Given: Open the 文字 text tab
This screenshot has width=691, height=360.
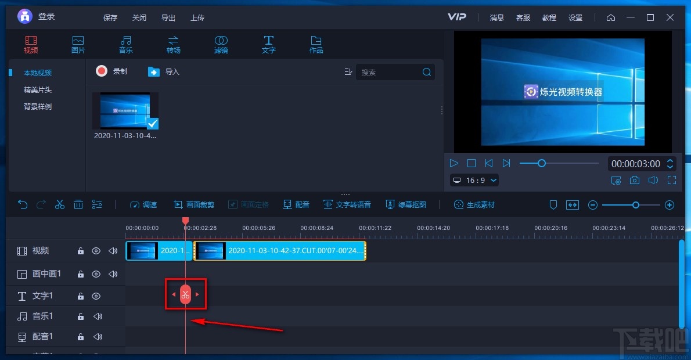Looking at the screenshot, I should (268, 45).
